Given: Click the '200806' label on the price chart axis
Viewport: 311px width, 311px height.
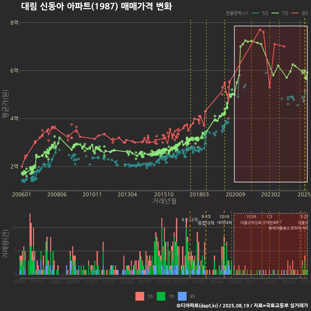Looking at the screenshot, I should click(57, 194).
